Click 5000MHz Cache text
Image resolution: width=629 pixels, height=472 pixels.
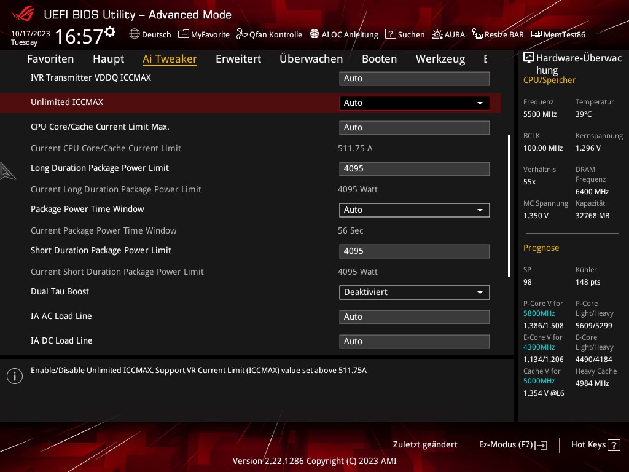pos(539,381)
